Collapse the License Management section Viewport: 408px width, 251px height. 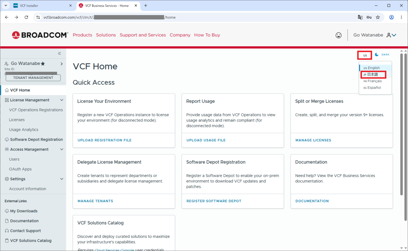(62, 100)
